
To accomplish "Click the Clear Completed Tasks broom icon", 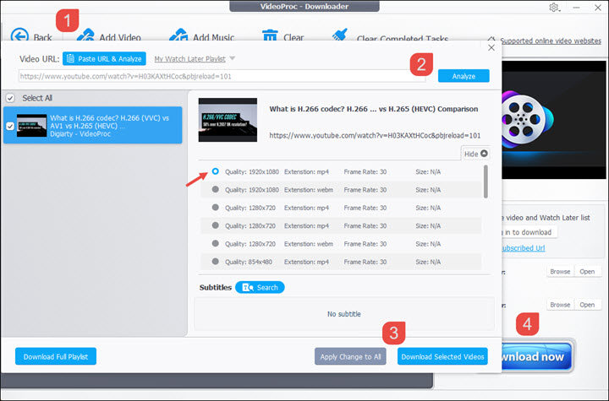I will tap(340, 35).
